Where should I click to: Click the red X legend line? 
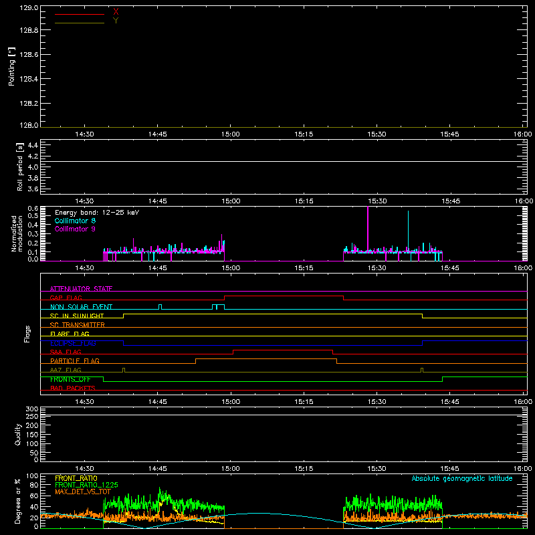(x=80, y=14)
